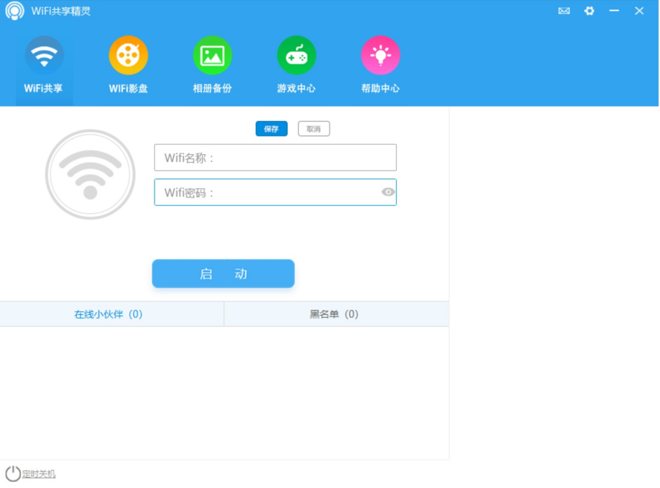Screen dimensions: 660x488
Task: Open the WiFi共享 panel
Action: click(44, 65)
